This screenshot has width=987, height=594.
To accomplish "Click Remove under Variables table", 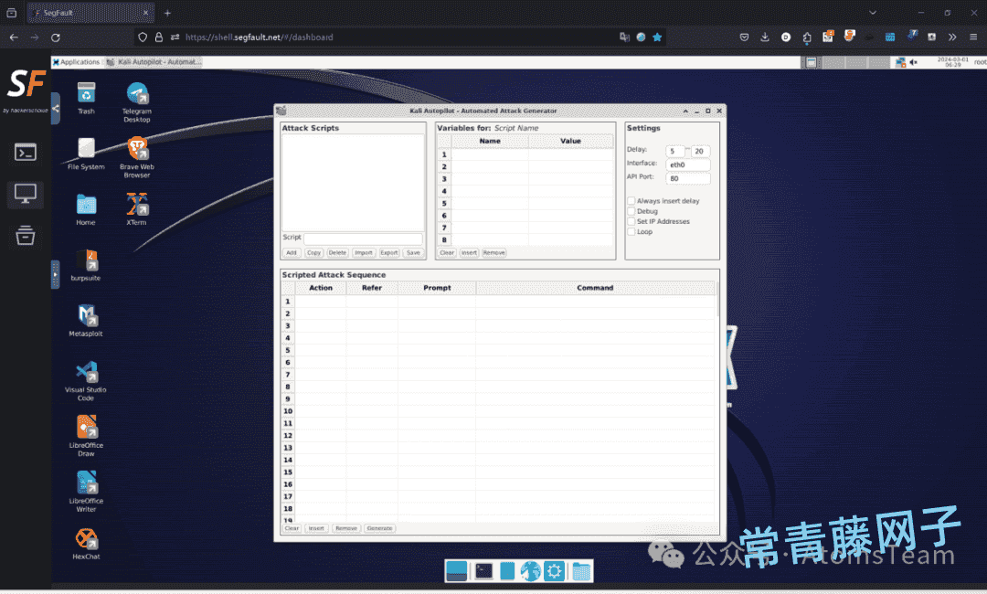I will (494, 253).
